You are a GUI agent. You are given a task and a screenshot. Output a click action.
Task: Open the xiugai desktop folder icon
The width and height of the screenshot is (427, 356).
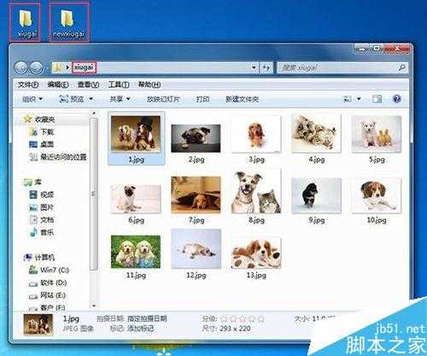tap(26, 23)
